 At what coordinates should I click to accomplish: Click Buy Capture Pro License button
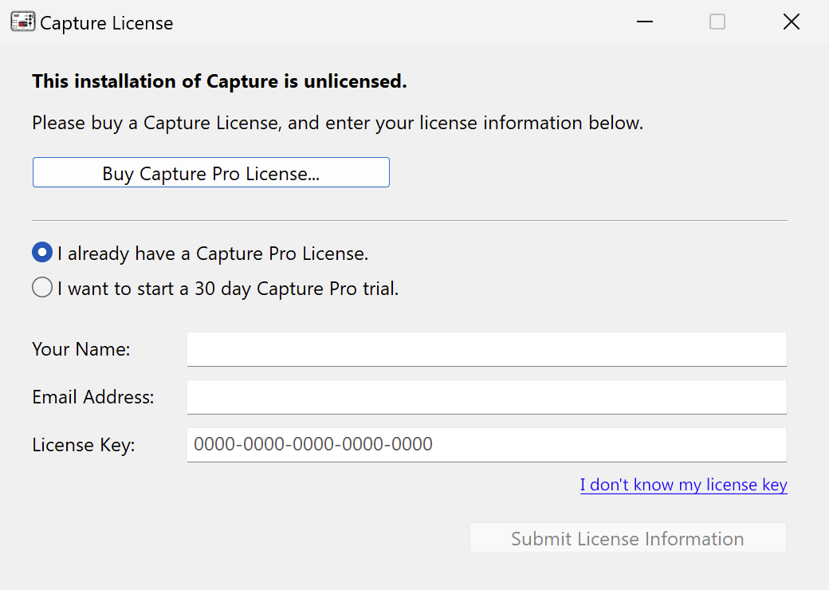click(211, 172)
